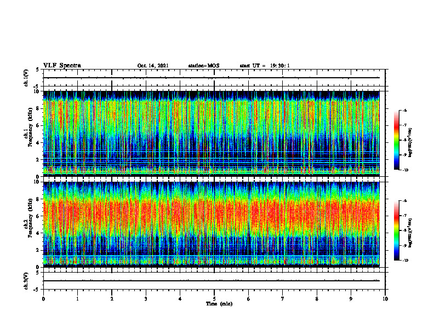434x335 pixels.
Task: Click ch.1 frequency tick label "2"
Action: click(x=38, y=159)
